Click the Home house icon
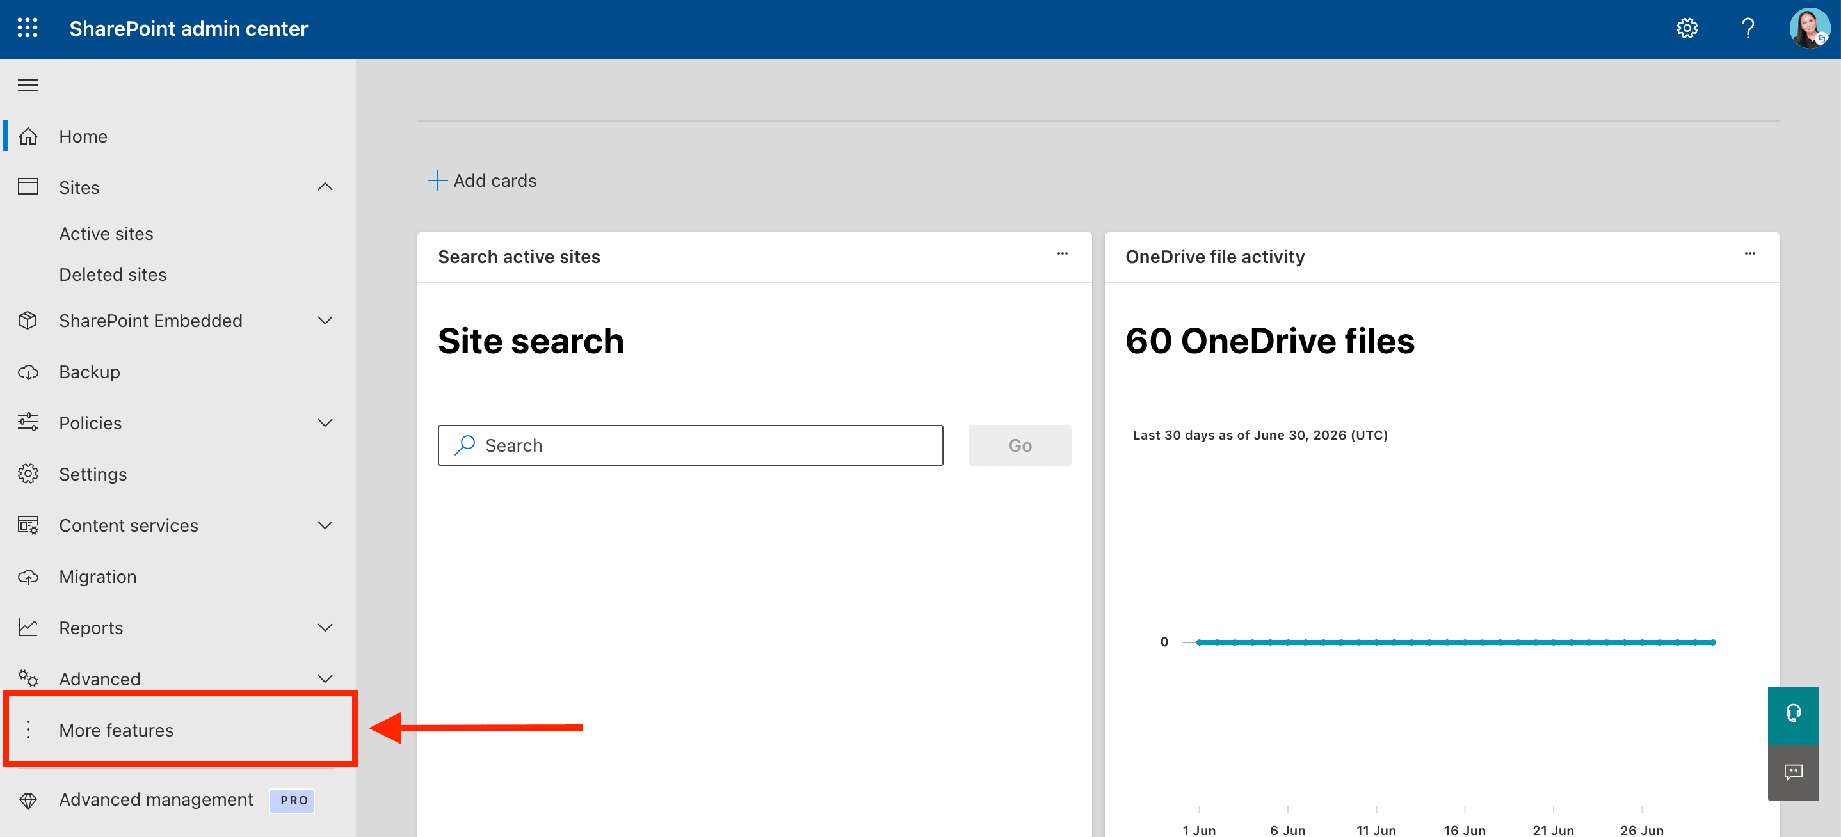This screenshot has width=1841, height=837. pos(28,136)
